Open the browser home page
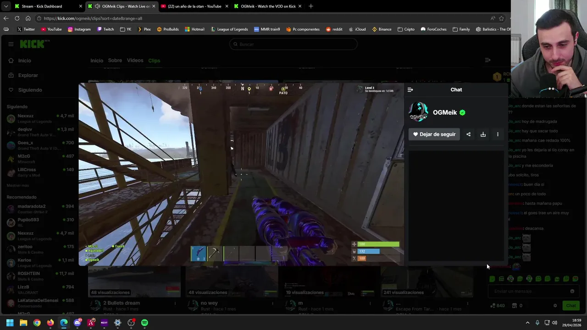Viewport: 587px width, 330px height. tap(28, 18)
